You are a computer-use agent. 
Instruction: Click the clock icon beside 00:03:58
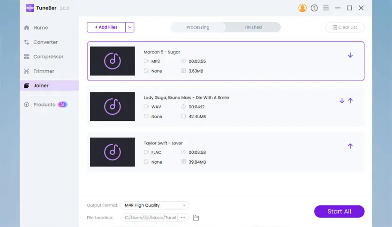[x=183, y=152]
